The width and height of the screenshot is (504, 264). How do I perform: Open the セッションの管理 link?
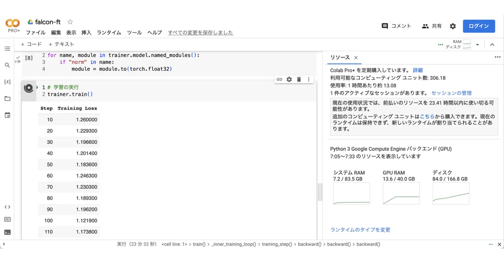451,93
